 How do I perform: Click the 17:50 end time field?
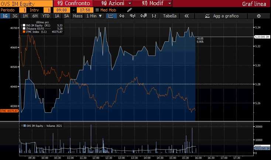85,10
